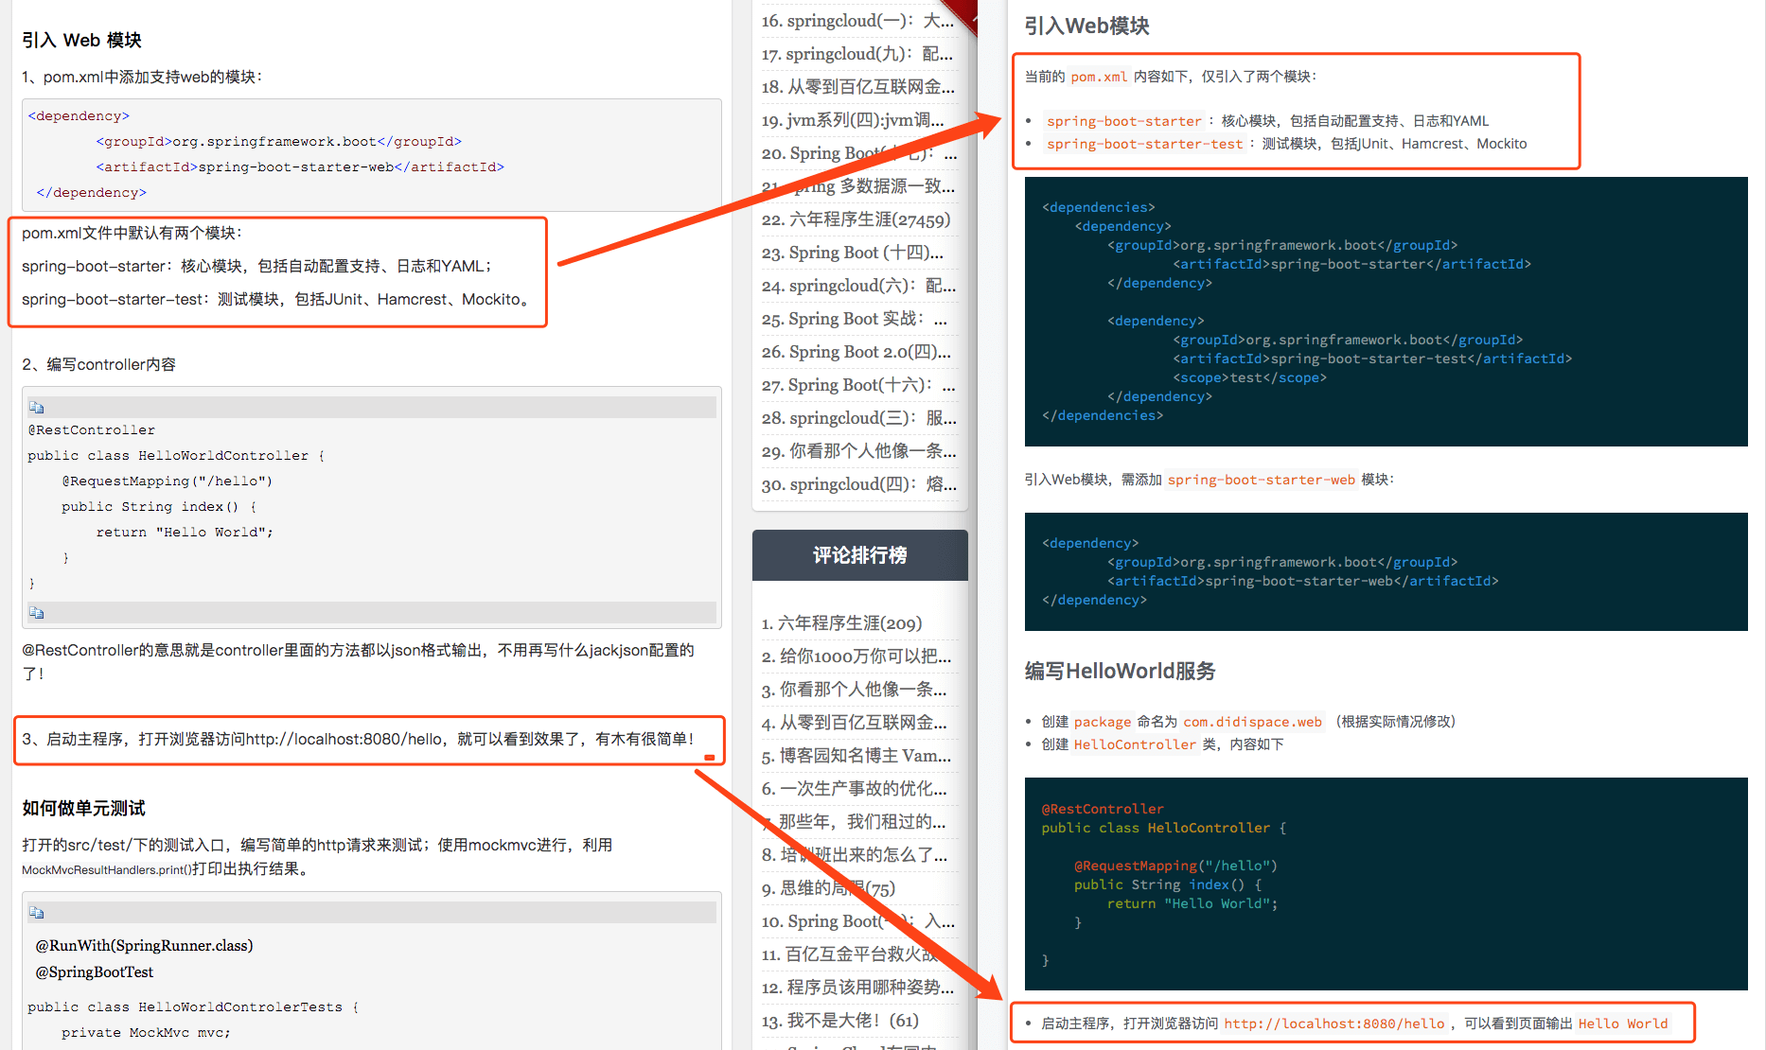Open sidebar article 24 springcloud(六)
This screenshot has height=1050, width=1766.
point(858,286)
